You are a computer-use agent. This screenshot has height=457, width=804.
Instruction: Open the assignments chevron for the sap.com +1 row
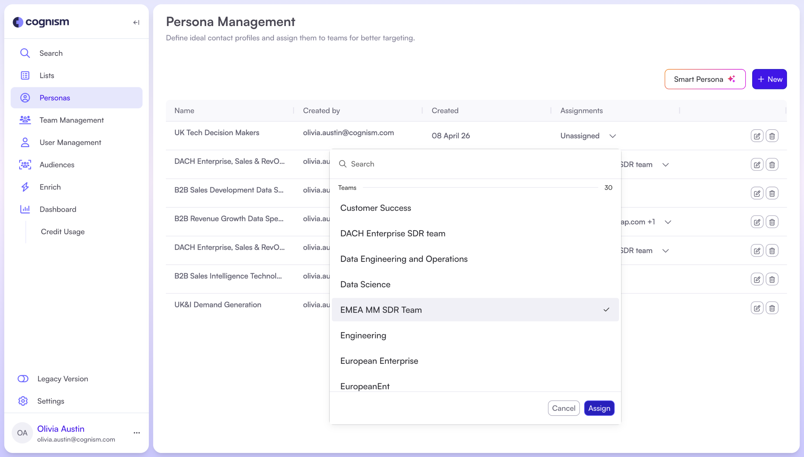(668, 222)
